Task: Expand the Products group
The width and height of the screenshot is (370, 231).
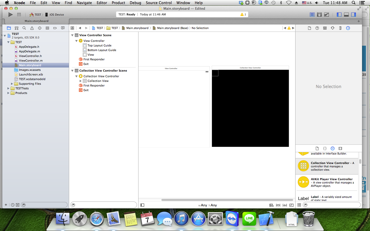Action: (8, 93)
